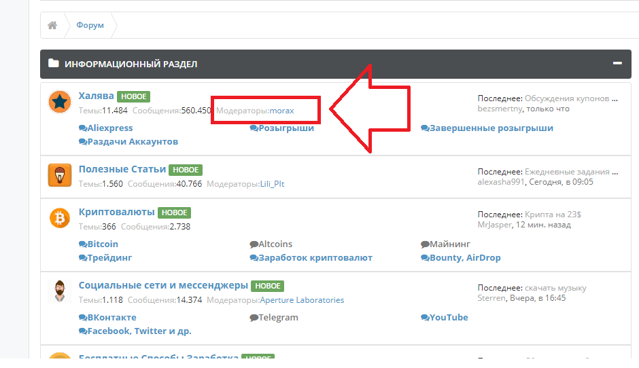
Task: Open Bounty, AirDrop subforum
Action: click(x=465, y=258)
